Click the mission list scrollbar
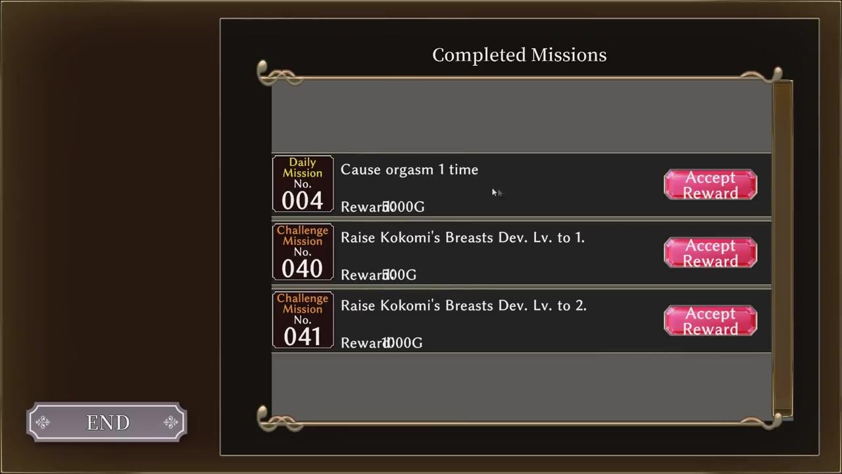Screen dimensions: 842x474 [782, 247]
